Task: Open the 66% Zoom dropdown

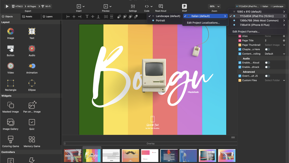Action: [214, 6]
